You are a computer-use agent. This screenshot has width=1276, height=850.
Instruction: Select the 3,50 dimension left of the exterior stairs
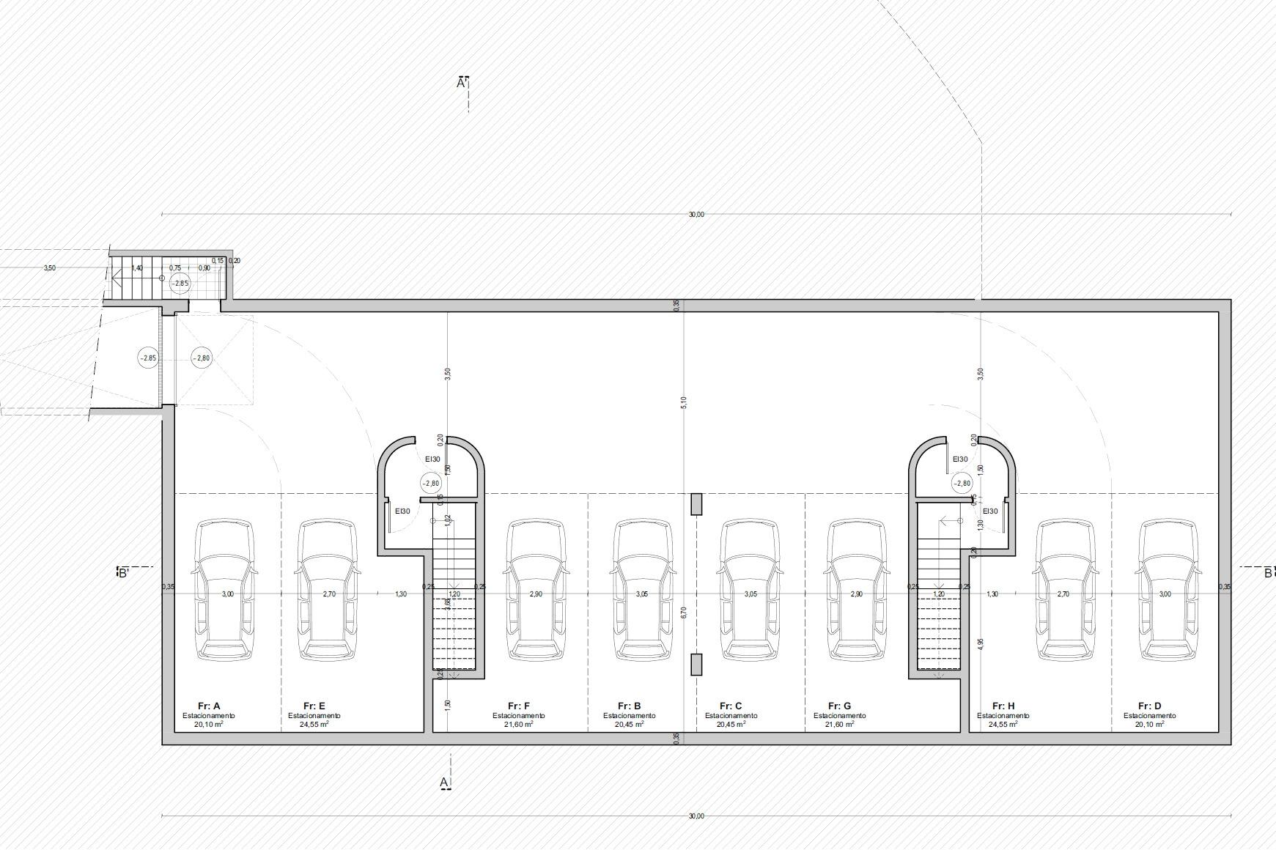[x=50, y=268]
